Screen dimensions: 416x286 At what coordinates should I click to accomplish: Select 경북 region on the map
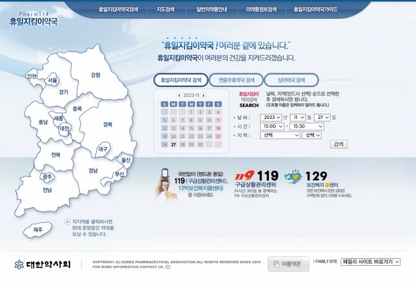pos(108,124)
